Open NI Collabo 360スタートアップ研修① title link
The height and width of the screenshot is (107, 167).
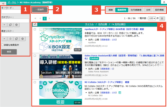click(107, 82)
